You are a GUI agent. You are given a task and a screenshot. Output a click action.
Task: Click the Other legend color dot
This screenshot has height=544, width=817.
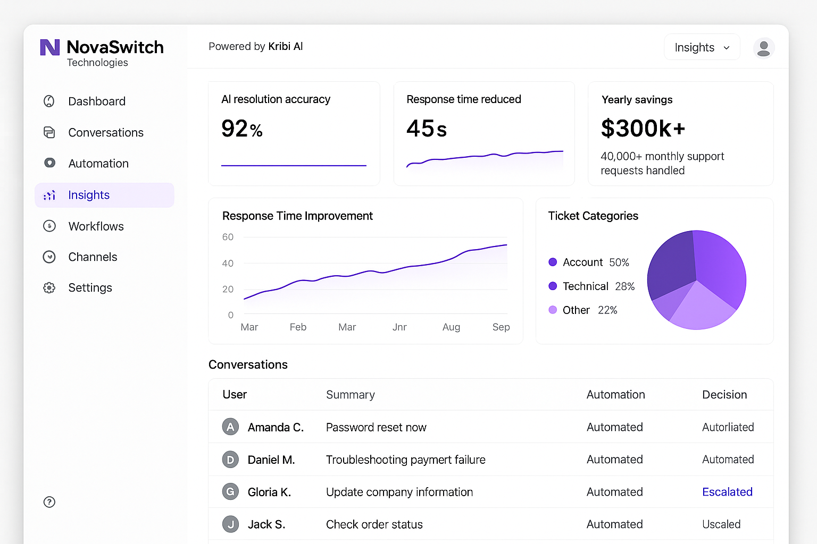(x=553, y=310)
